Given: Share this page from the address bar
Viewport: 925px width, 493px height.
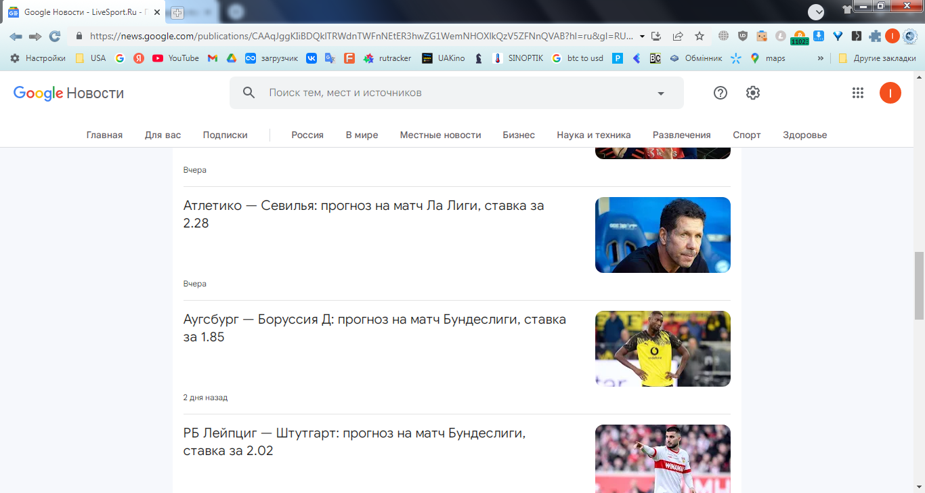Looking at the screenshot, I should click(x=678, y=37).
